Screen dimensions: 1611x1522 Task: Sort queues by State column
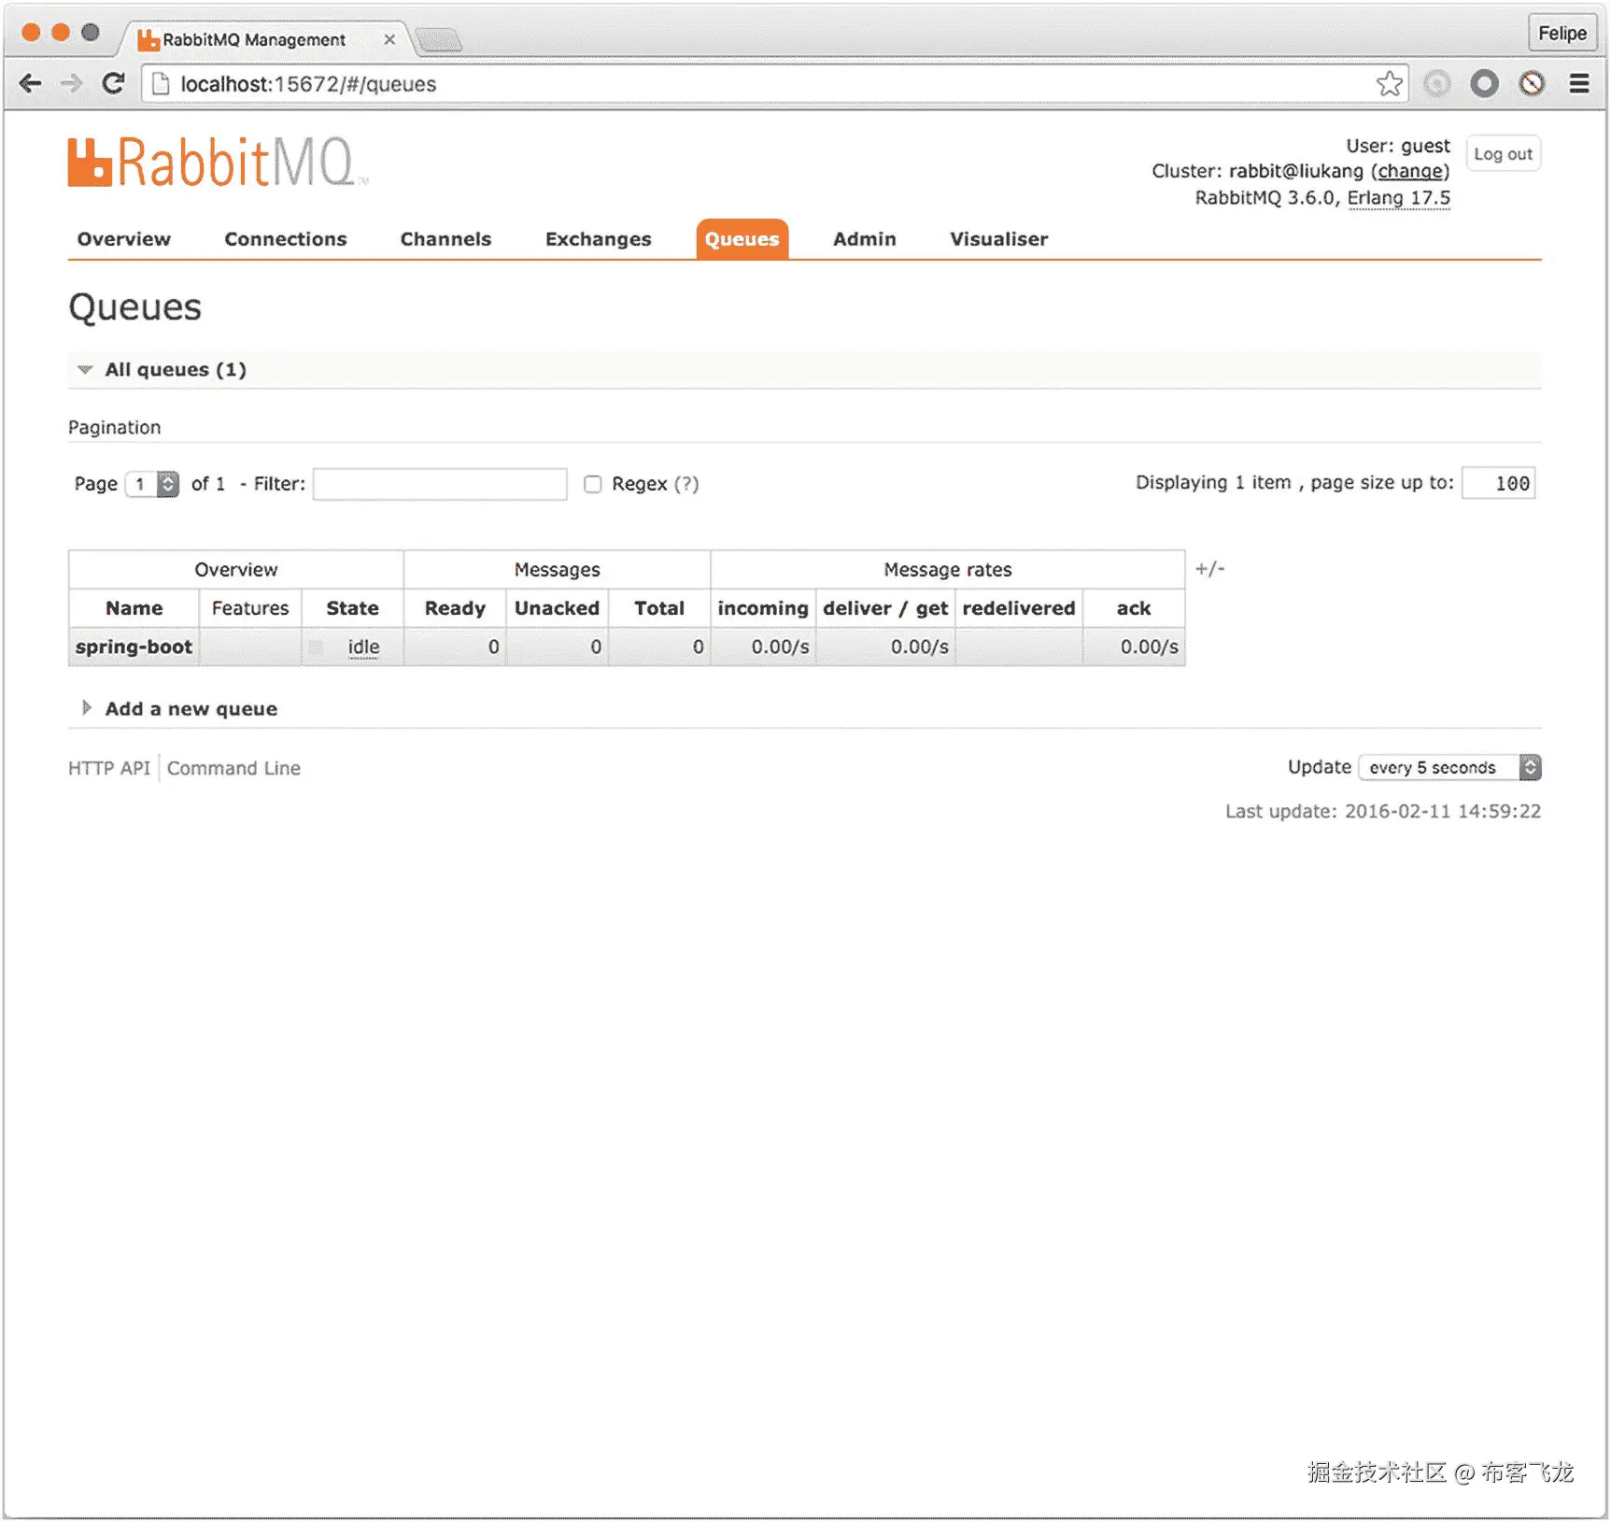click(x=352, y=608)
